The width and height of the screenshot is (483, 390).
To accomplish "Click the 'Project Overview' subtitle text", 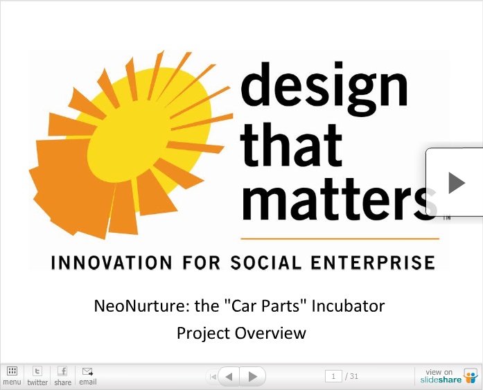I will [x=241, y=333].
